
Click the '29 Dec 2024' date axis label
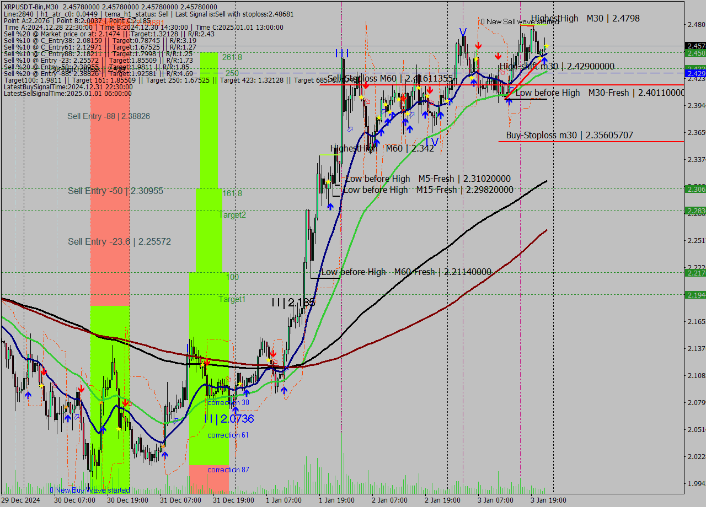coord(20,500)
